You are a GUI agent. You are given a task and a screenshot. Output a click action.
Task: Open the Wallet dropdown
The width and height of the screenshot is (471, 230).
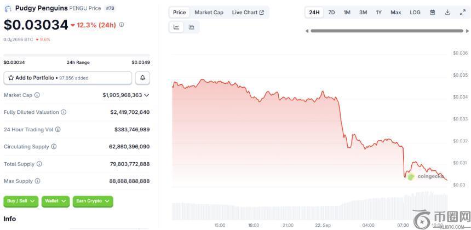coord(55,201)
